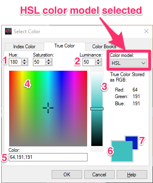153x183 pixels.
Task: Click the crosshair in the color spectrum
Action: (48, 108)
